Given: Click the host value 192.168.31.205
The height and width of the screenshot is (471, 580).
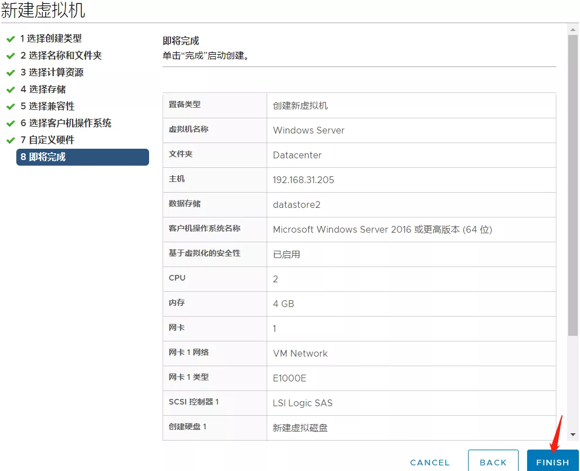Looking at the screenshot, I should pyautogui.click(x=303, y=180).
